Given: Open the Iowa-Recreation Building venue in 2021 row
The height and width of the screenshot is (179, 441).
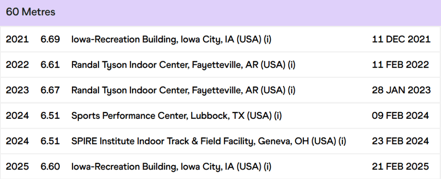Looking at the screenshot, I should [171, 40].
